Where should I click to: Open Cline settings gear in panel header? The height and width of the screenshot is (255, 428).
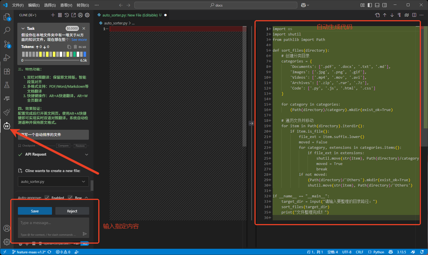[87, 15]
